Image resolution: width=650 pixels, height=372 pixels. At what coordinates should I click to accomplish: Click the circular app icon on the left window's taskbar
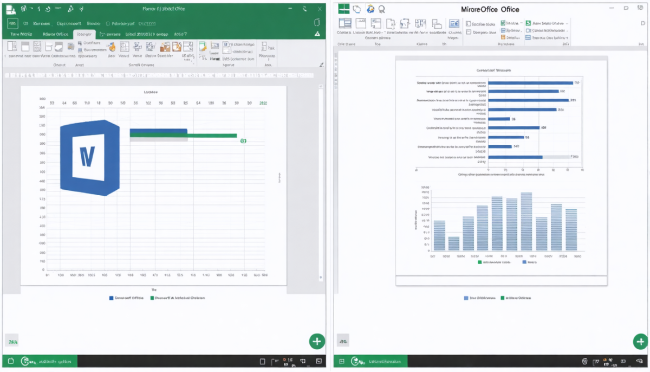(25, 361)
